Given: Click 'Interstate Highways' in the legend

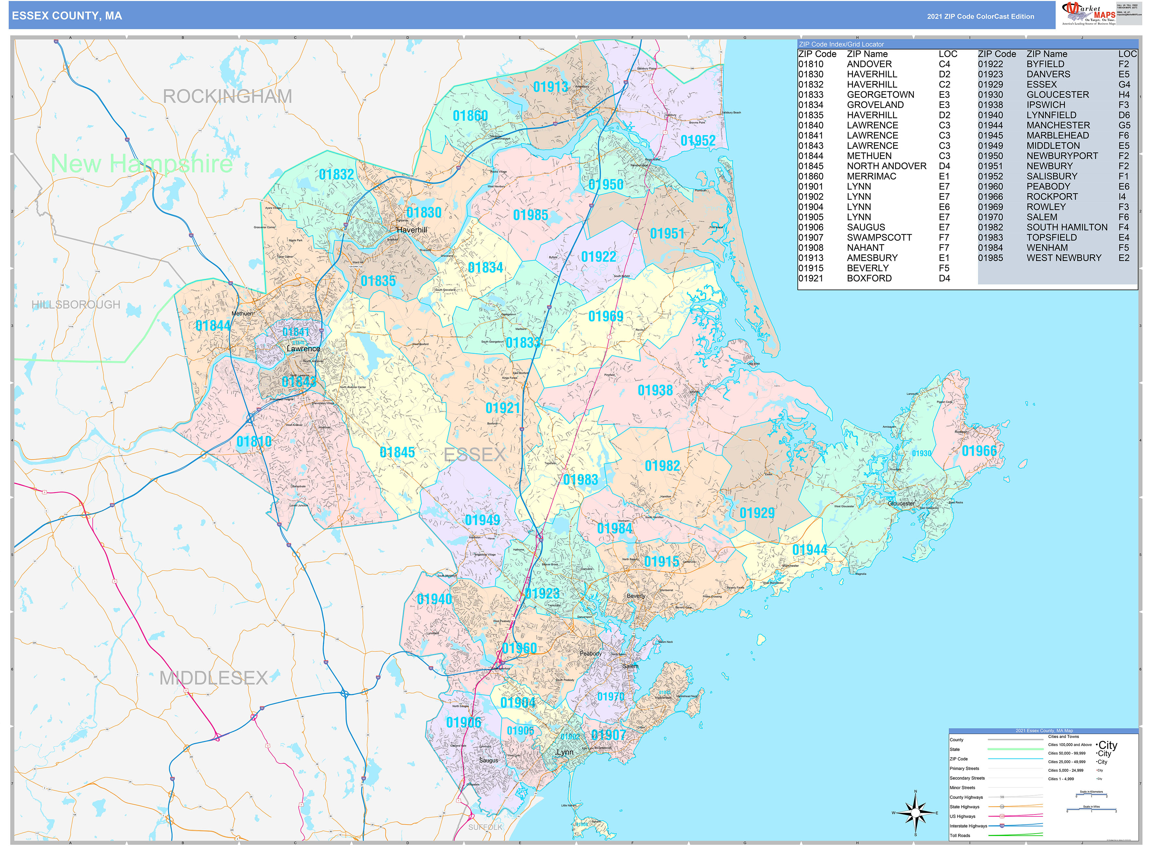Looking at the screenshot, I should [x=969, y=826].
